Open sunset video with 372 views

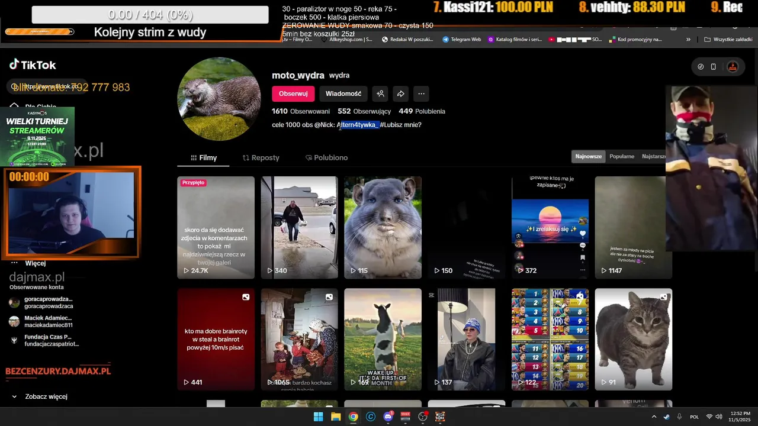point(550,227)
